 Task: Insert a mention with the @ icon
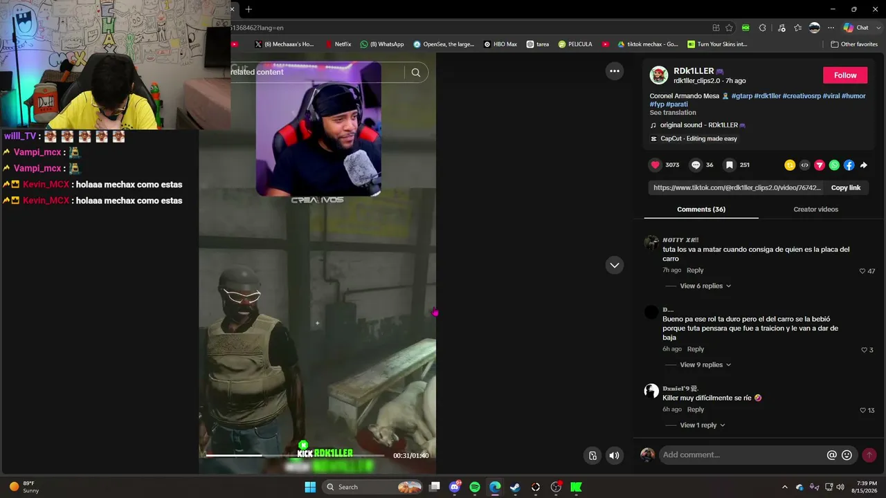[x=832, y=454]
